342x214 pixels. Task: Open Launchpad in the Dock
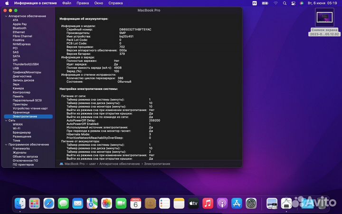pyautogui.click(x=35, y=204)
